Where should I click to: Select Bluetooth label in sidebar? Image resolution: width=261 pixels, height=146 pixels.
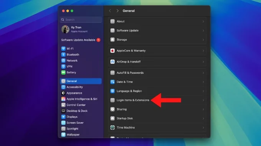pos(73,55)
